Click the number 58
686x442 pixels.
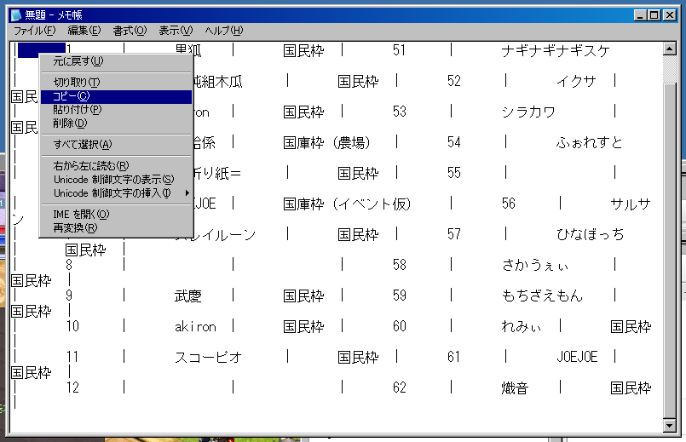399,265
